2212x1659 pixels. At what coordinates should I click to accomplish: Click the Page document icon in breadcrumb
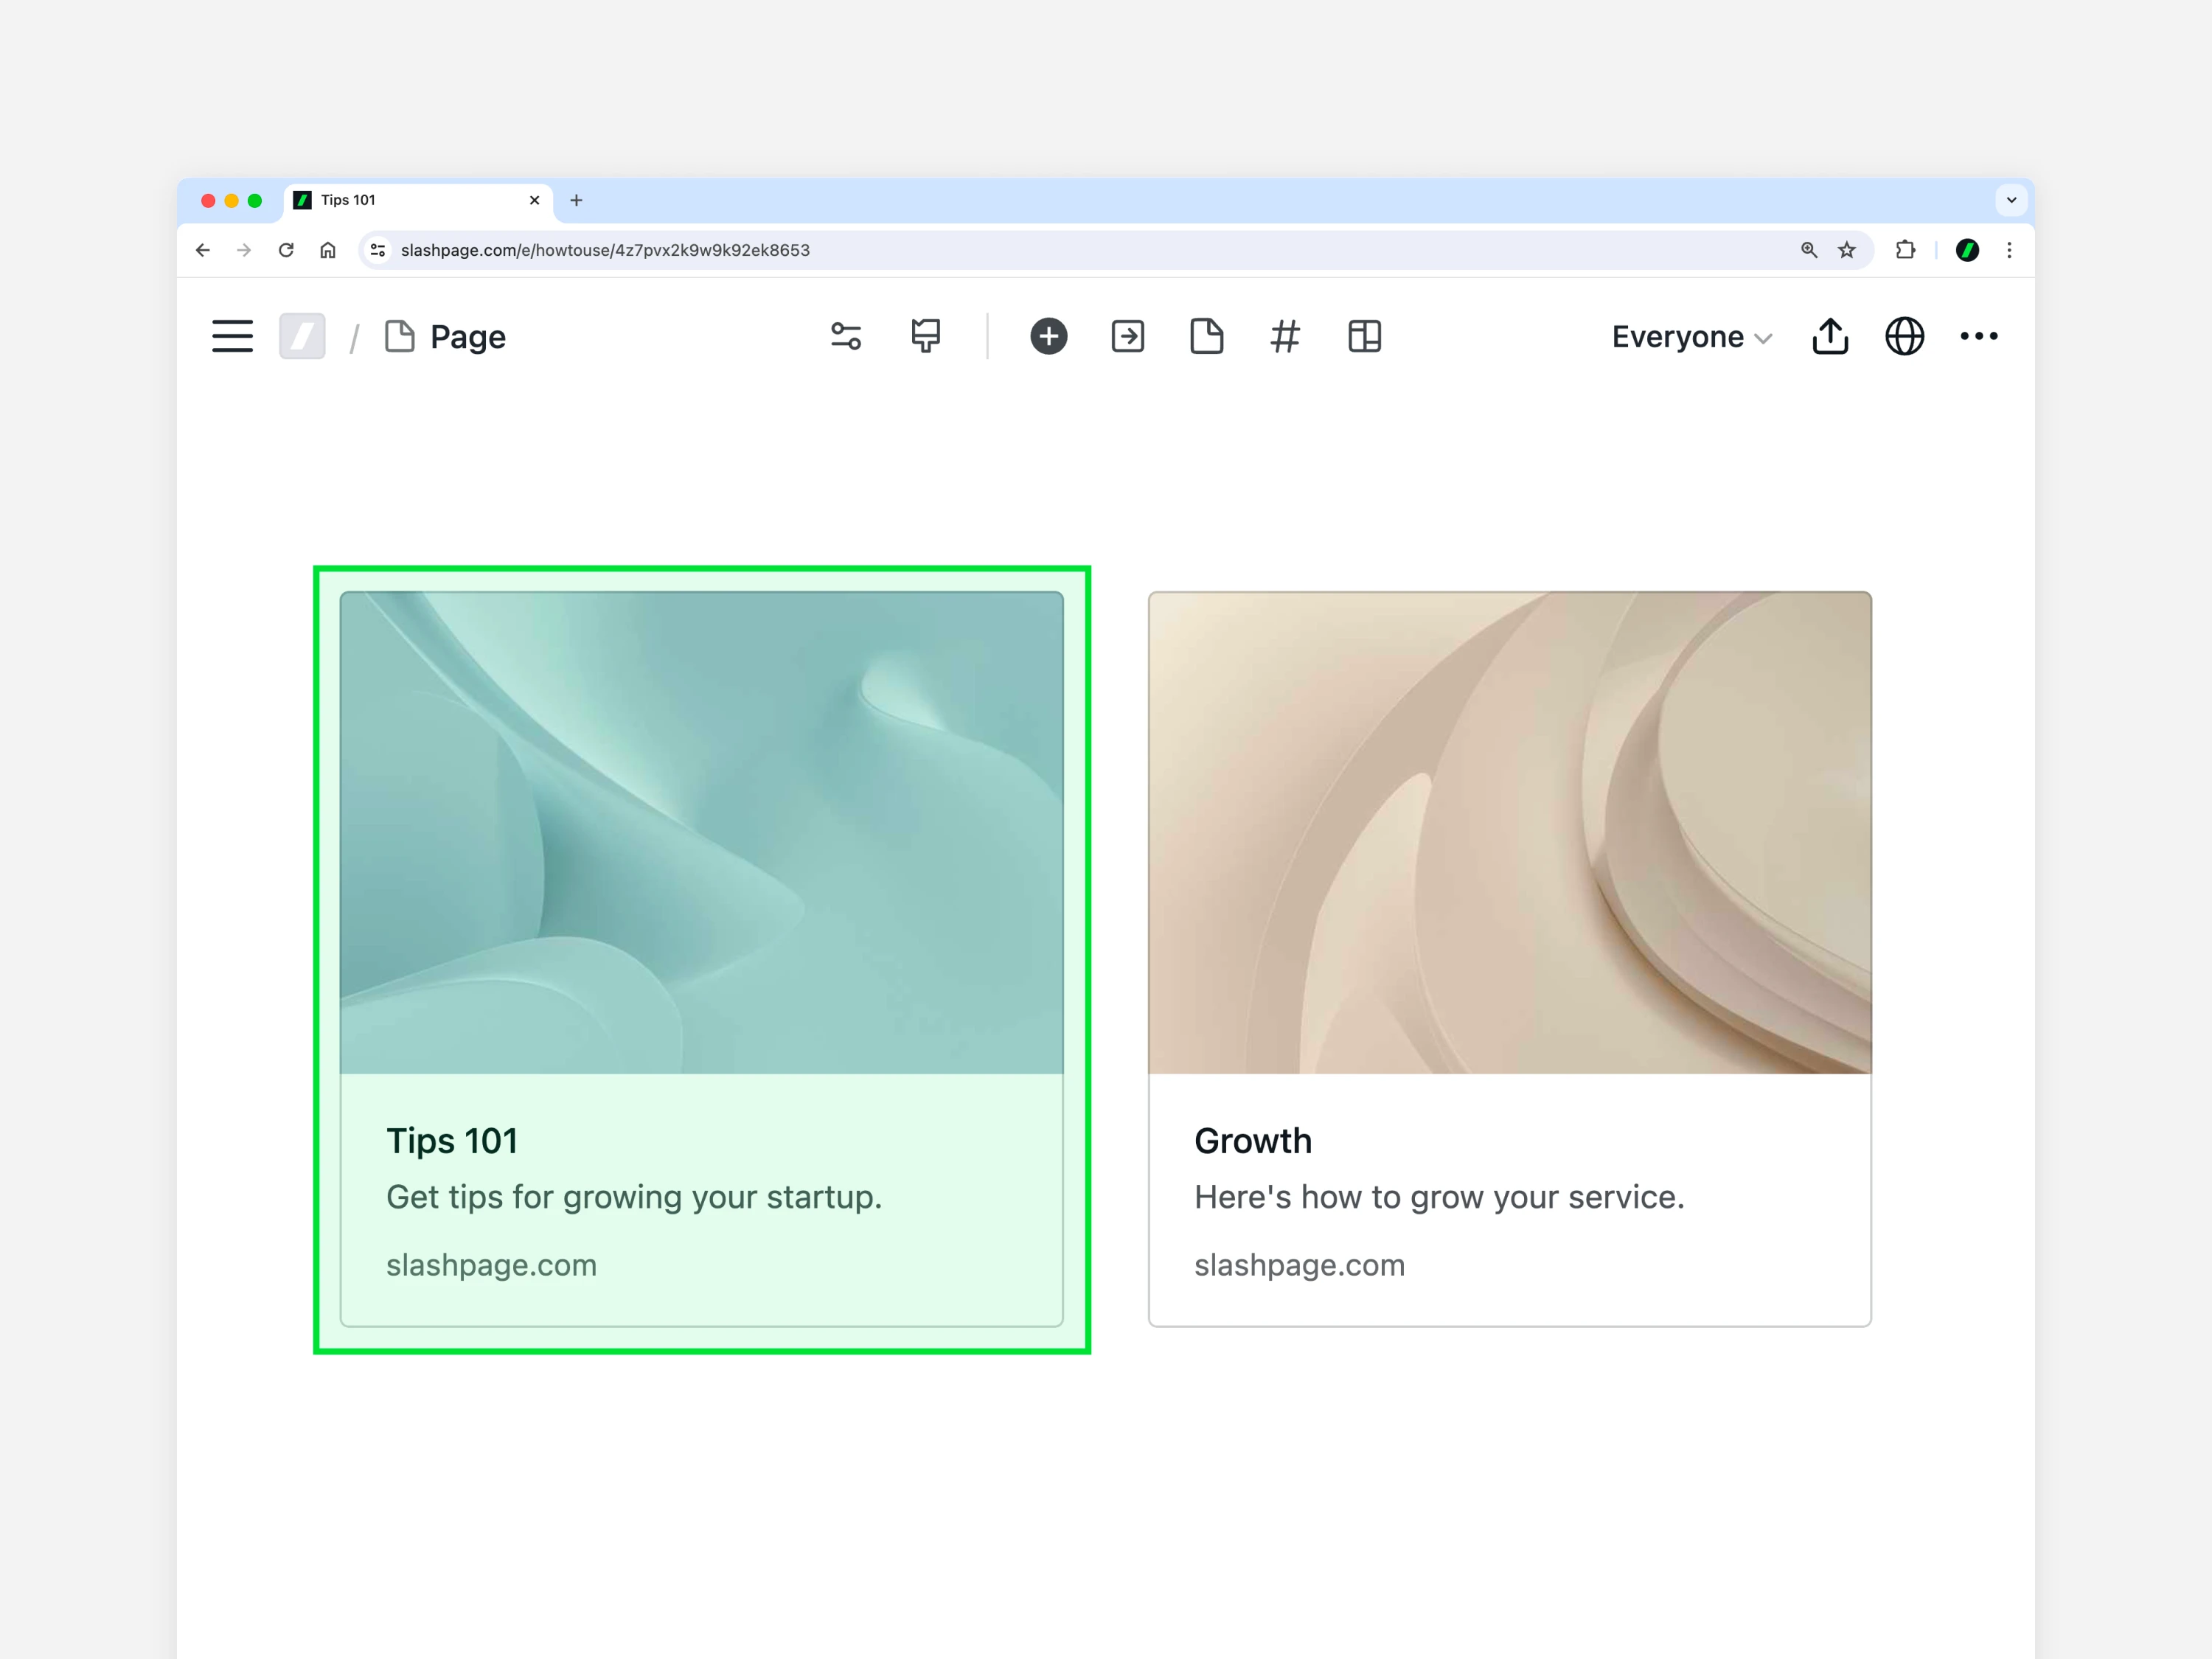(x=400, y=336)
